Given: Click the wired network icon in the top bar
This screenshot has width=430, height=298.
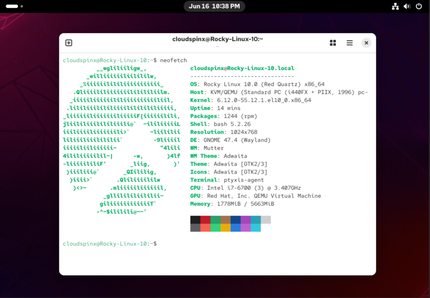Looking at the screenshot, I should [395, 6].
